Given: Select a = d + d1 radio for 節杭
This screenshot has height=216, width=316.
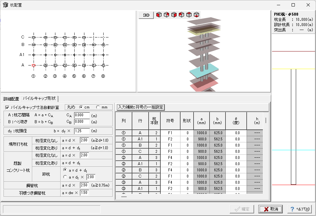Looking at the screenshot, I should tap(65, 170).
